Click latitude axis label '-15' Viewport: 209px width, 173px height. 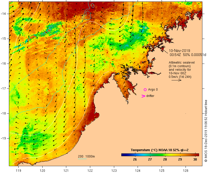(3, 39)
